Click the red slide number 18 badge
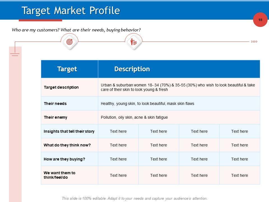 tap(260, 20)
